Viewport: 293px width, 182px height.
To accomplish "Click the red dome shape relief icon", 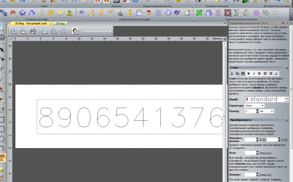I will [x=13, y=13].
